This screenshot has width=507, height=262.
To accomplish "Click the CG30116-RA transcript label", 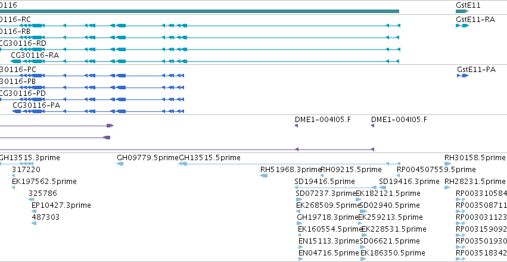I will (35, 55).
